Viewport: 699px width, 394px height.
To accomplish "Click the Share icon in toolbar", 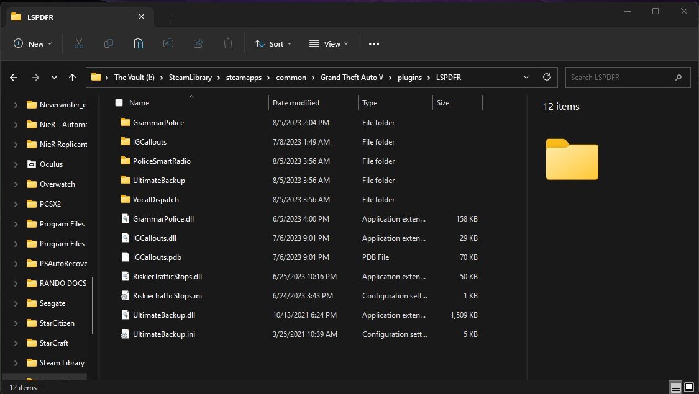I will [x=198, y=43].
